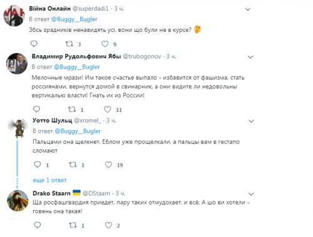Image resolution: width=313 pixels, height=237 pixels.
Task: Retweet the @trubogonov tweet
Action: [x=72, y=109]
